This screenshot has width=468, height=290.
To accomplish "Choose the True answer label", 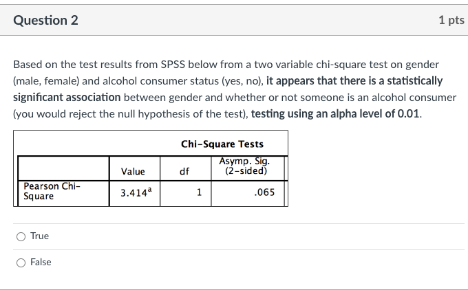I will click(39, 236).
